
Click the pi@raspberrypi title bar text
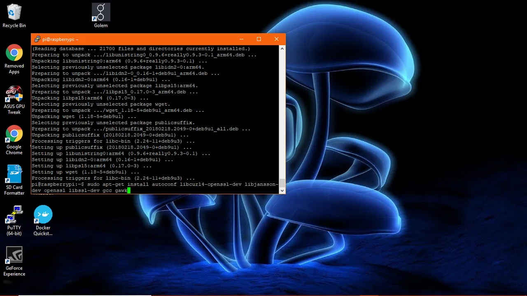pyautogui.click(x=60, y=39)
